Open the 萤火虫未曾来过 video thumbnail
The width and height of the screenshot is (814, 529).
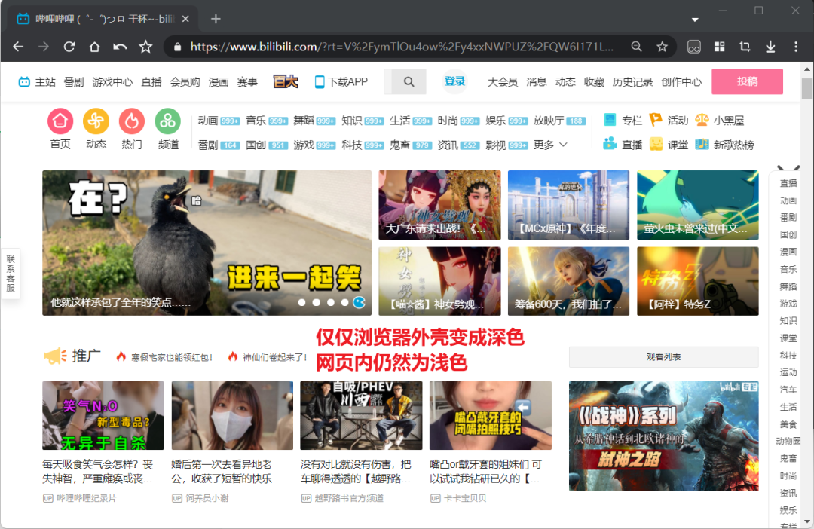coord(698,204)
